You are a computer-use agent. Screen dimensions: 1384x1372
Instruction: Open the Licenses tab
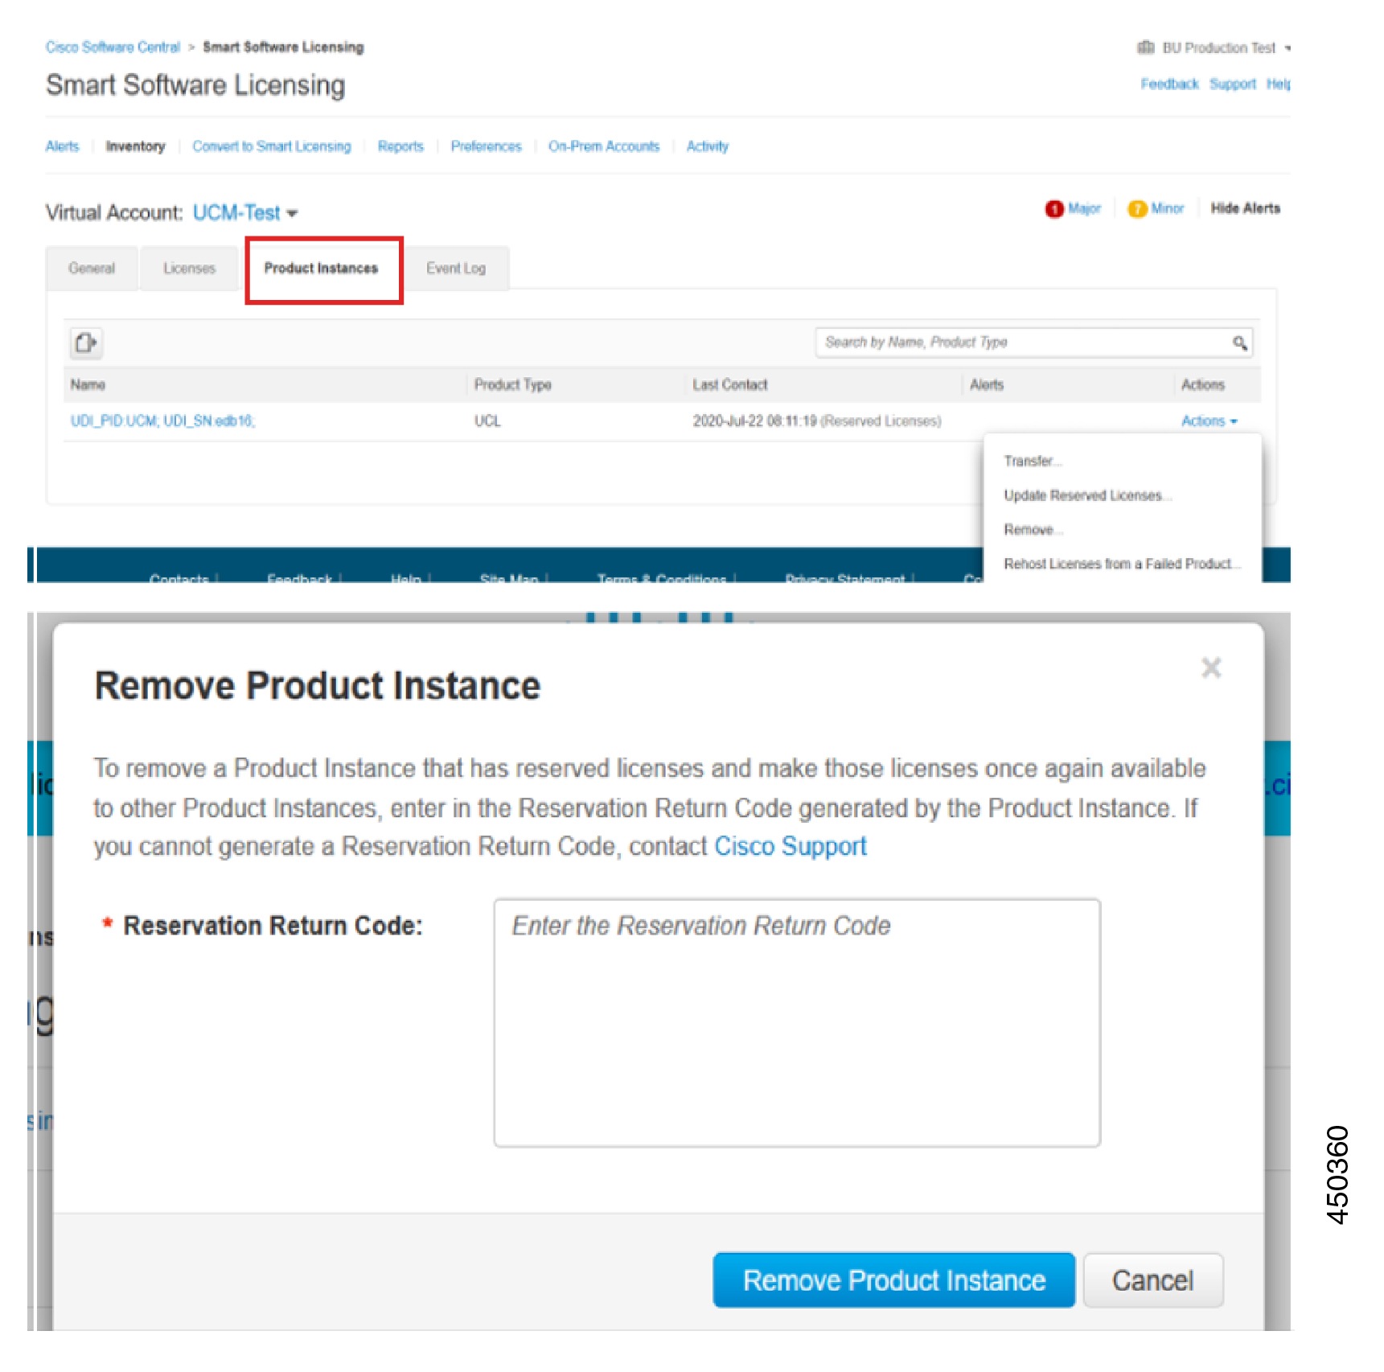(x=189, y=268)
